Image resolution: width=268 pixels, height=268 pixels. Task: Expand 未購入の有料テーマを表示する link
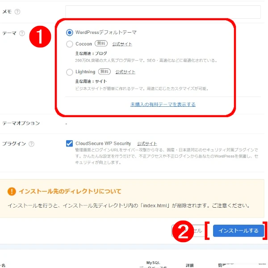(x=163, y=104)
